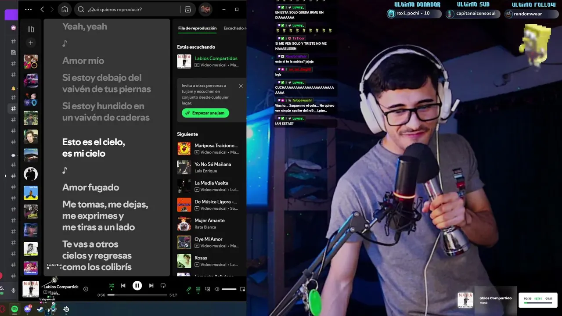Viewport: 562px width, 316px height.
Task: Add current song to Liked Songs
Action: point(86,289)
